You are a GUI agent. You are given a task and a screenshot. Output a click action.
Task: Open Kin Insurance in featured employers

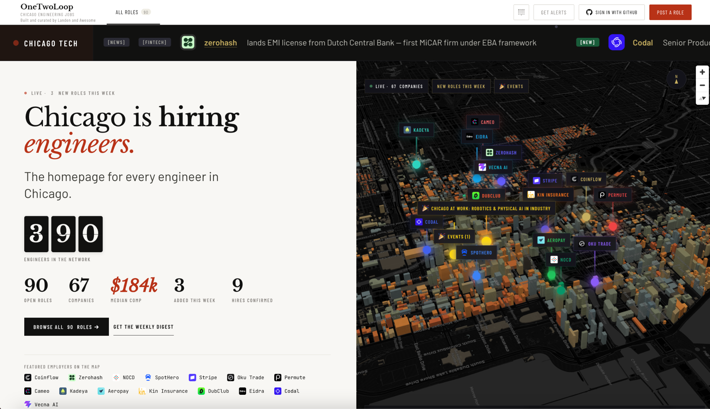[163, 391]
